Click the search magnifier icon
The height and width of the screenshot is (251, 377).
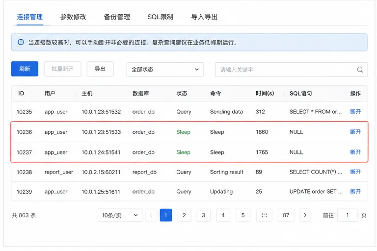click(360, 70)
